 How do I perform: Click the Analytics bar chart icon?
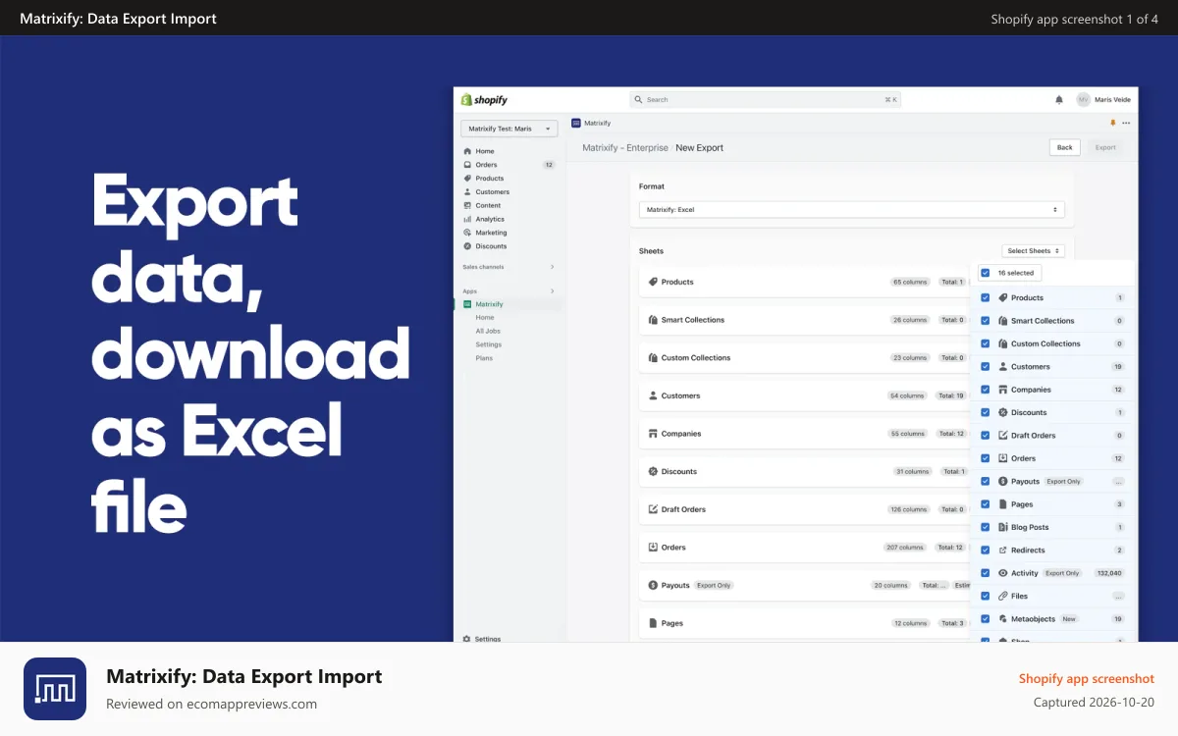tap(467, 219)
